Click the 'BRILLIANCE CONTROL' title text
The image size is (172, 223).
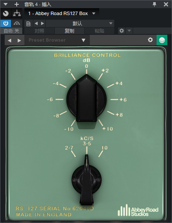click(87, 55)
